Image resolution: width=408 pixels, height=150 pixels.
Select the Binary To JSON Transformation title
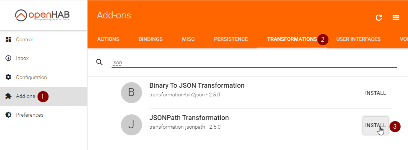coord(197,85)
